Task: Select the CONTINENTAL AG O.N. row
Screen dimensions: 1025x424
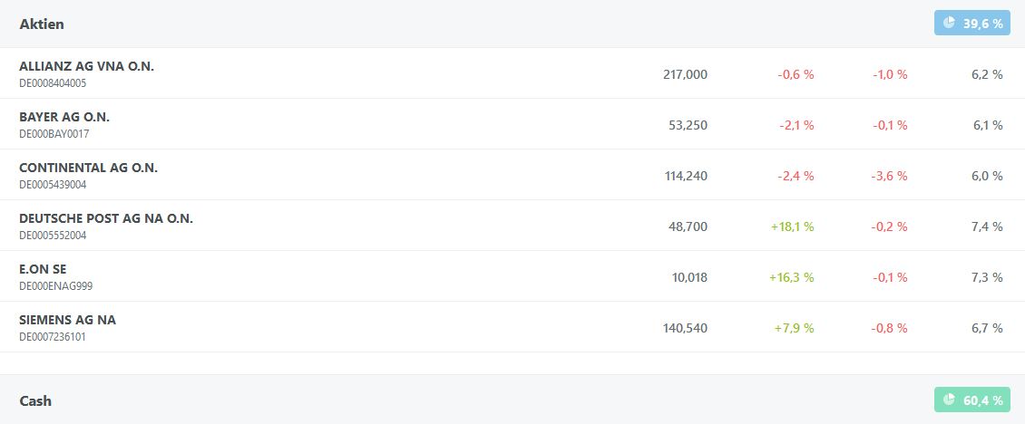Action: click(88, 168)
